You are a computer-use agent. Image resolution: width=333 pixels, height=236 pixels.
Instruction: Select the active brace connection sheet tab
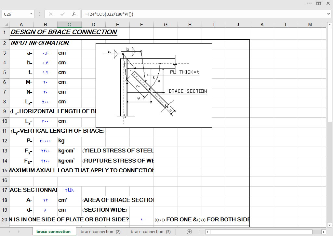[54, 232]
